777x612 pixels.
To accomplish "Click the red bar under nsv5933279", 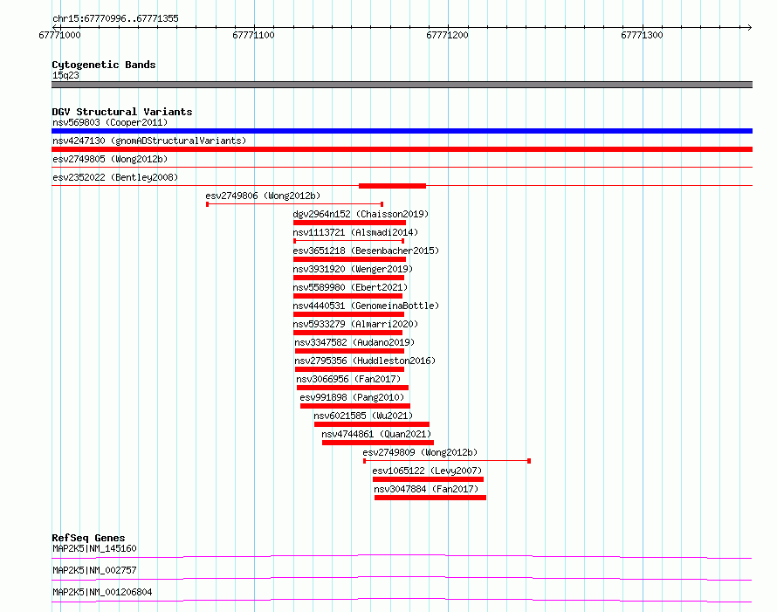I will click(347, 333).
